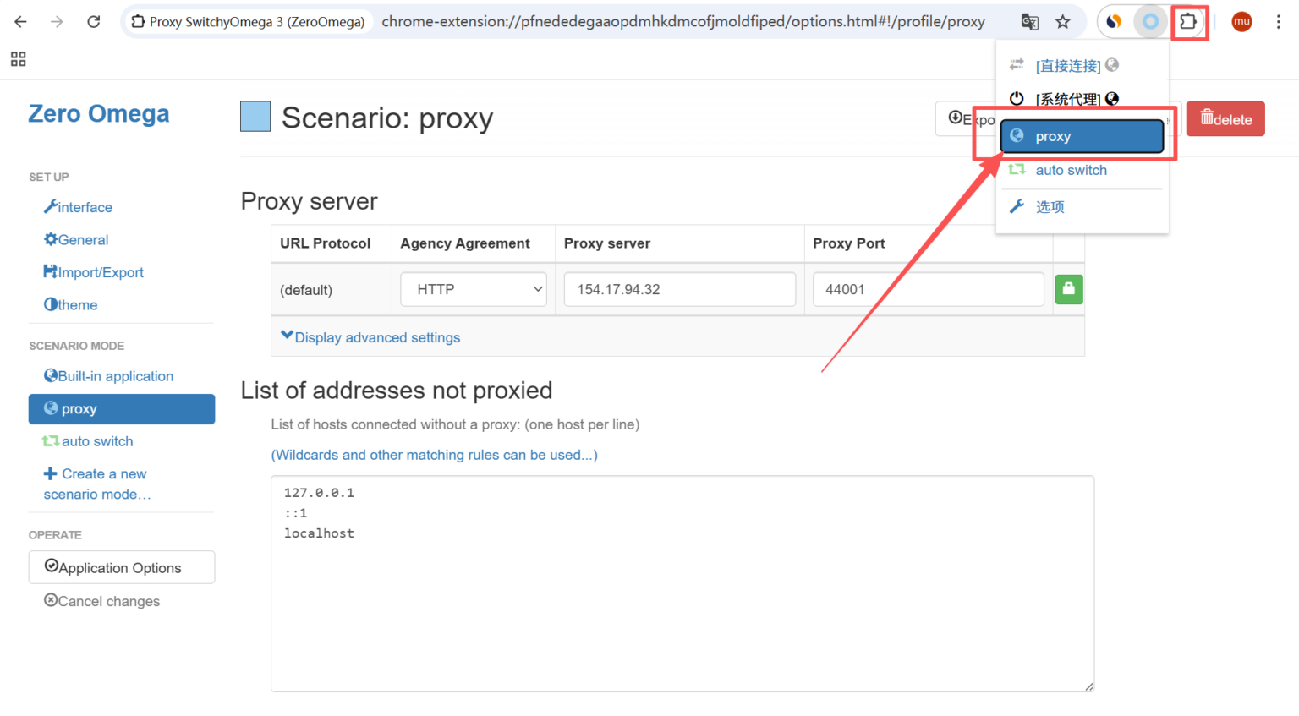1299x716 pixels.
Task: Select the proxy scenario in sidebar
Action: tap(122, 409)
